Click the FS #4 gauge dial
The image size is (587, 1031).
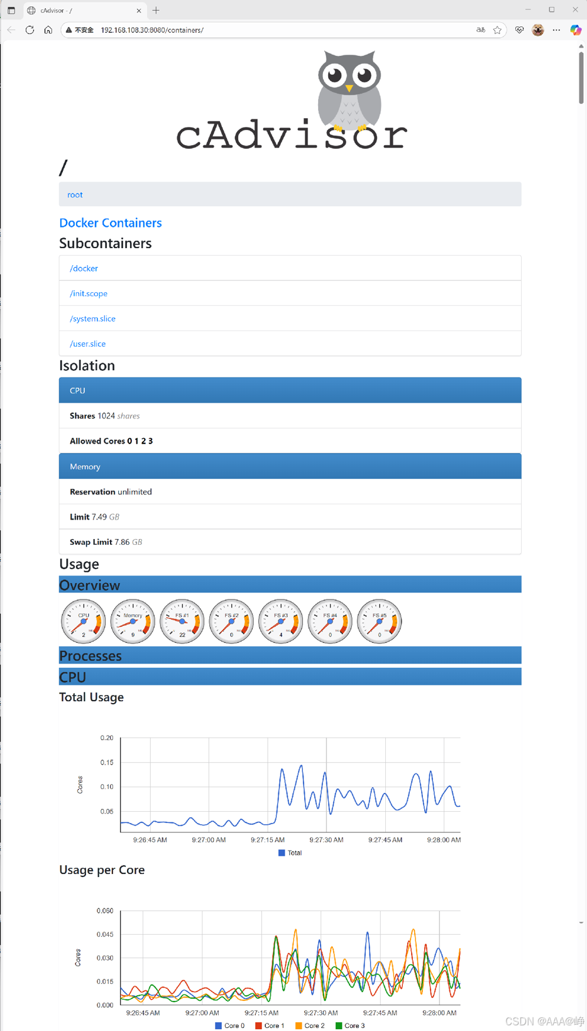point(330,621)
